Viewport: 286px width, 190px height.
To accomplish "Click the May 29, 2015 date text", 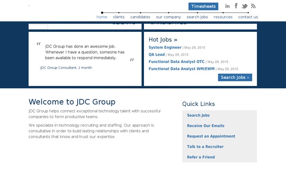I will pos(194,47).
